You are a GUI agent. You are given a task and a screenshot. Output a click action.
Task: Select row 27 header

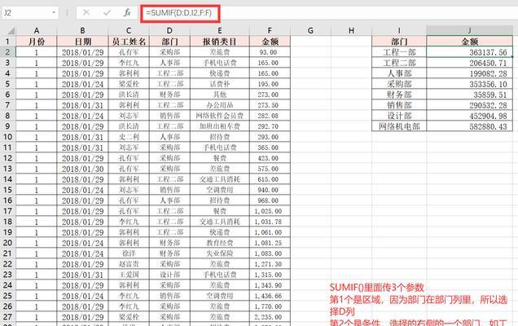click(x=7, y=317)
